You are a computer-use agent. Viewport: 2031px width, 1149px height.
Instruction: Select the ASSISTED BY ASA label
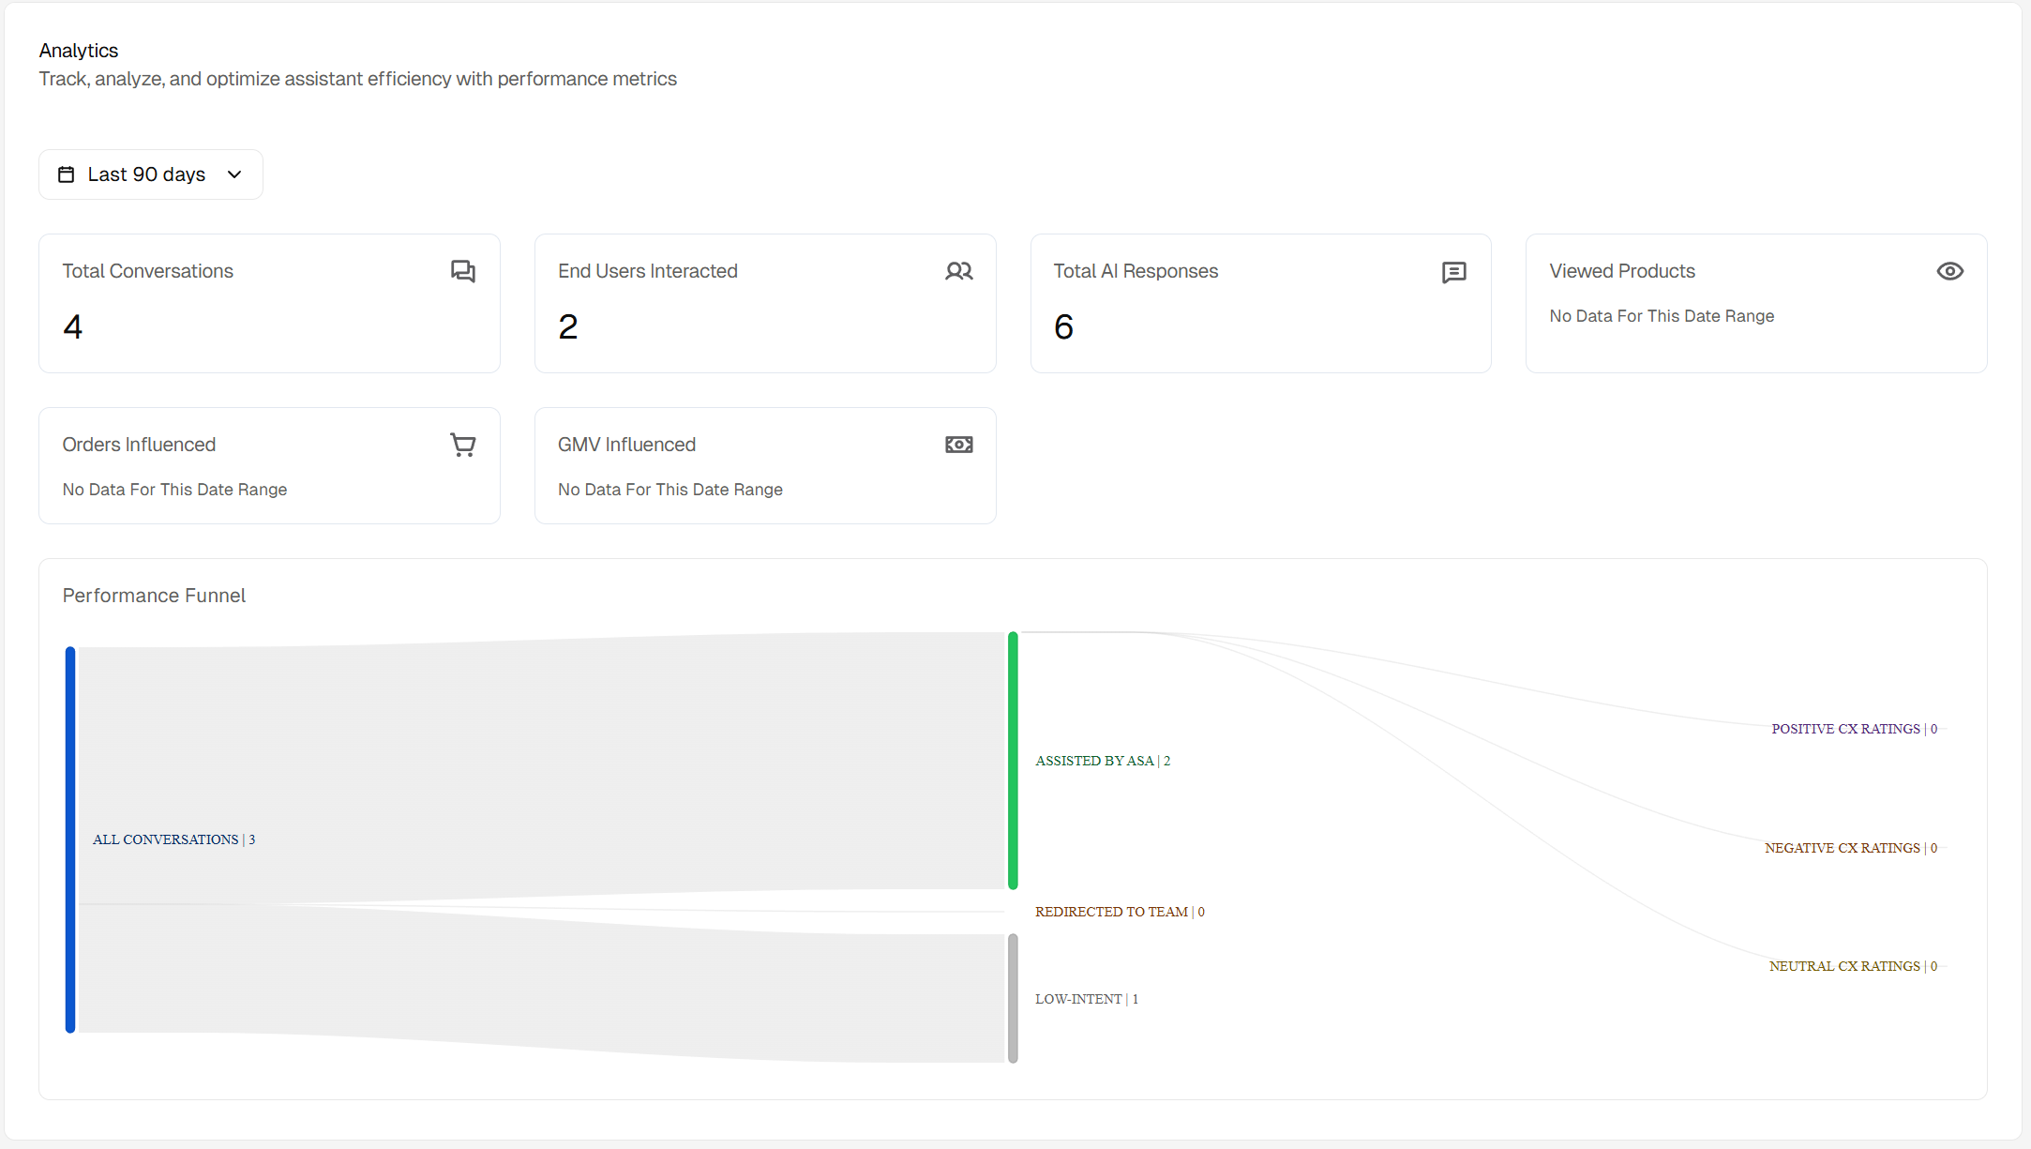point(1102,761)
